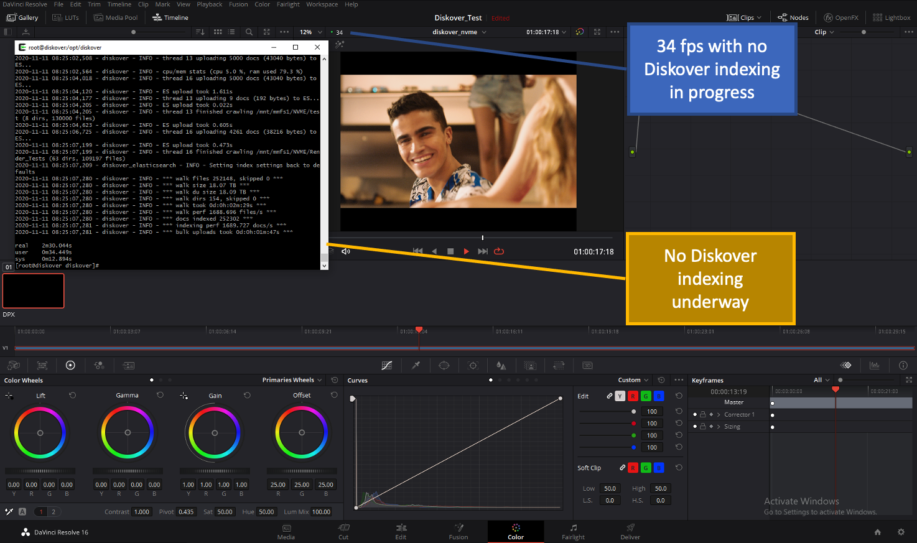Open the Workspace menu
The image size is (917, 543).
coord(322,4)
